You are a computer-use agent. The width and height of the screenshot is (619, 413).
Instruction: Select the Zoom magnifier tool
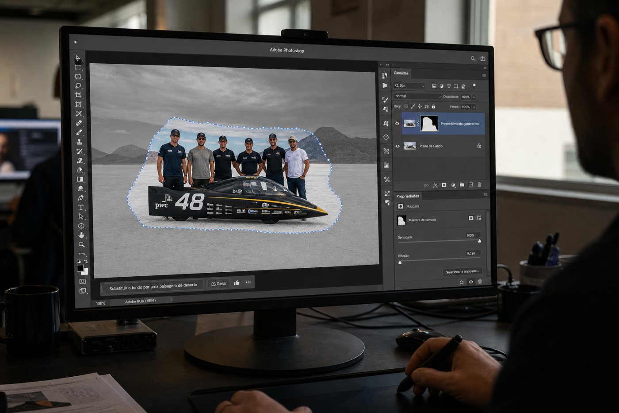point(82,244)
